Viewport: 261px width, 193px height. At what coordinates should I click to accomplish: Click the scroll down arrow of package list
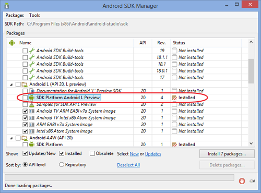(251, 143)
